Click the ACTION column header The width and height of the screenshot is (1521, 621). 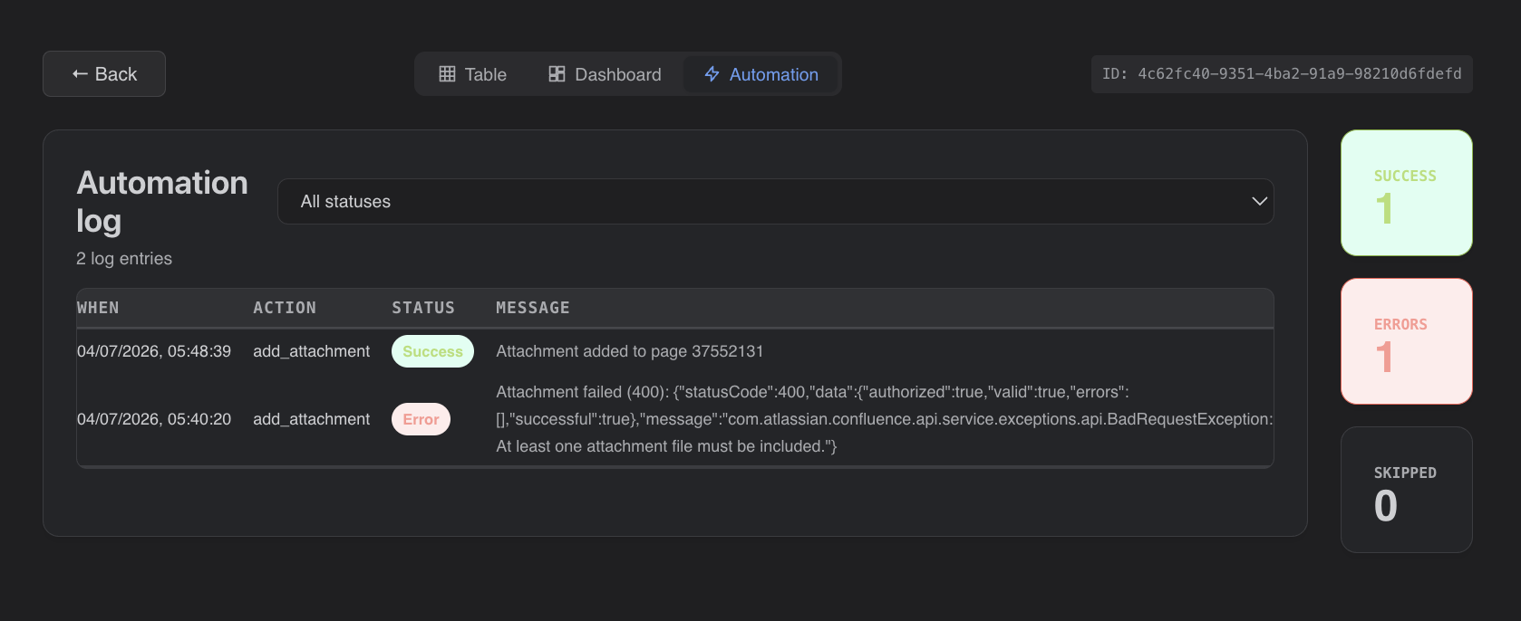point(285,308)
